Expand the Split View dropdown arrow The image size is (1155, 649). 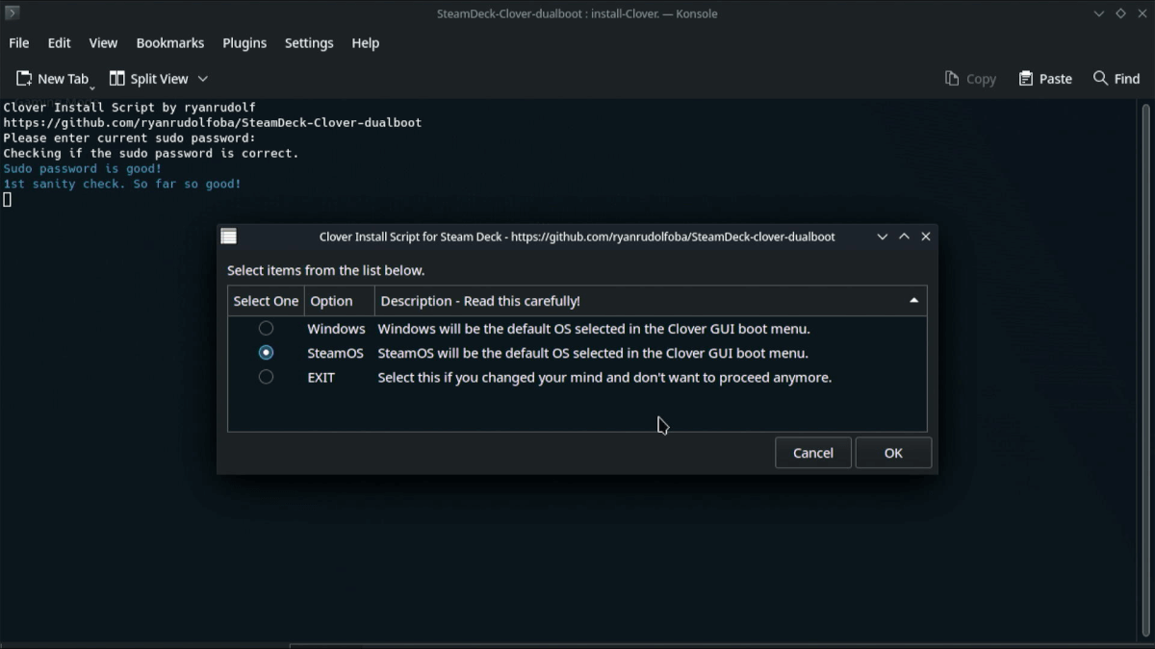pos(203,79)
